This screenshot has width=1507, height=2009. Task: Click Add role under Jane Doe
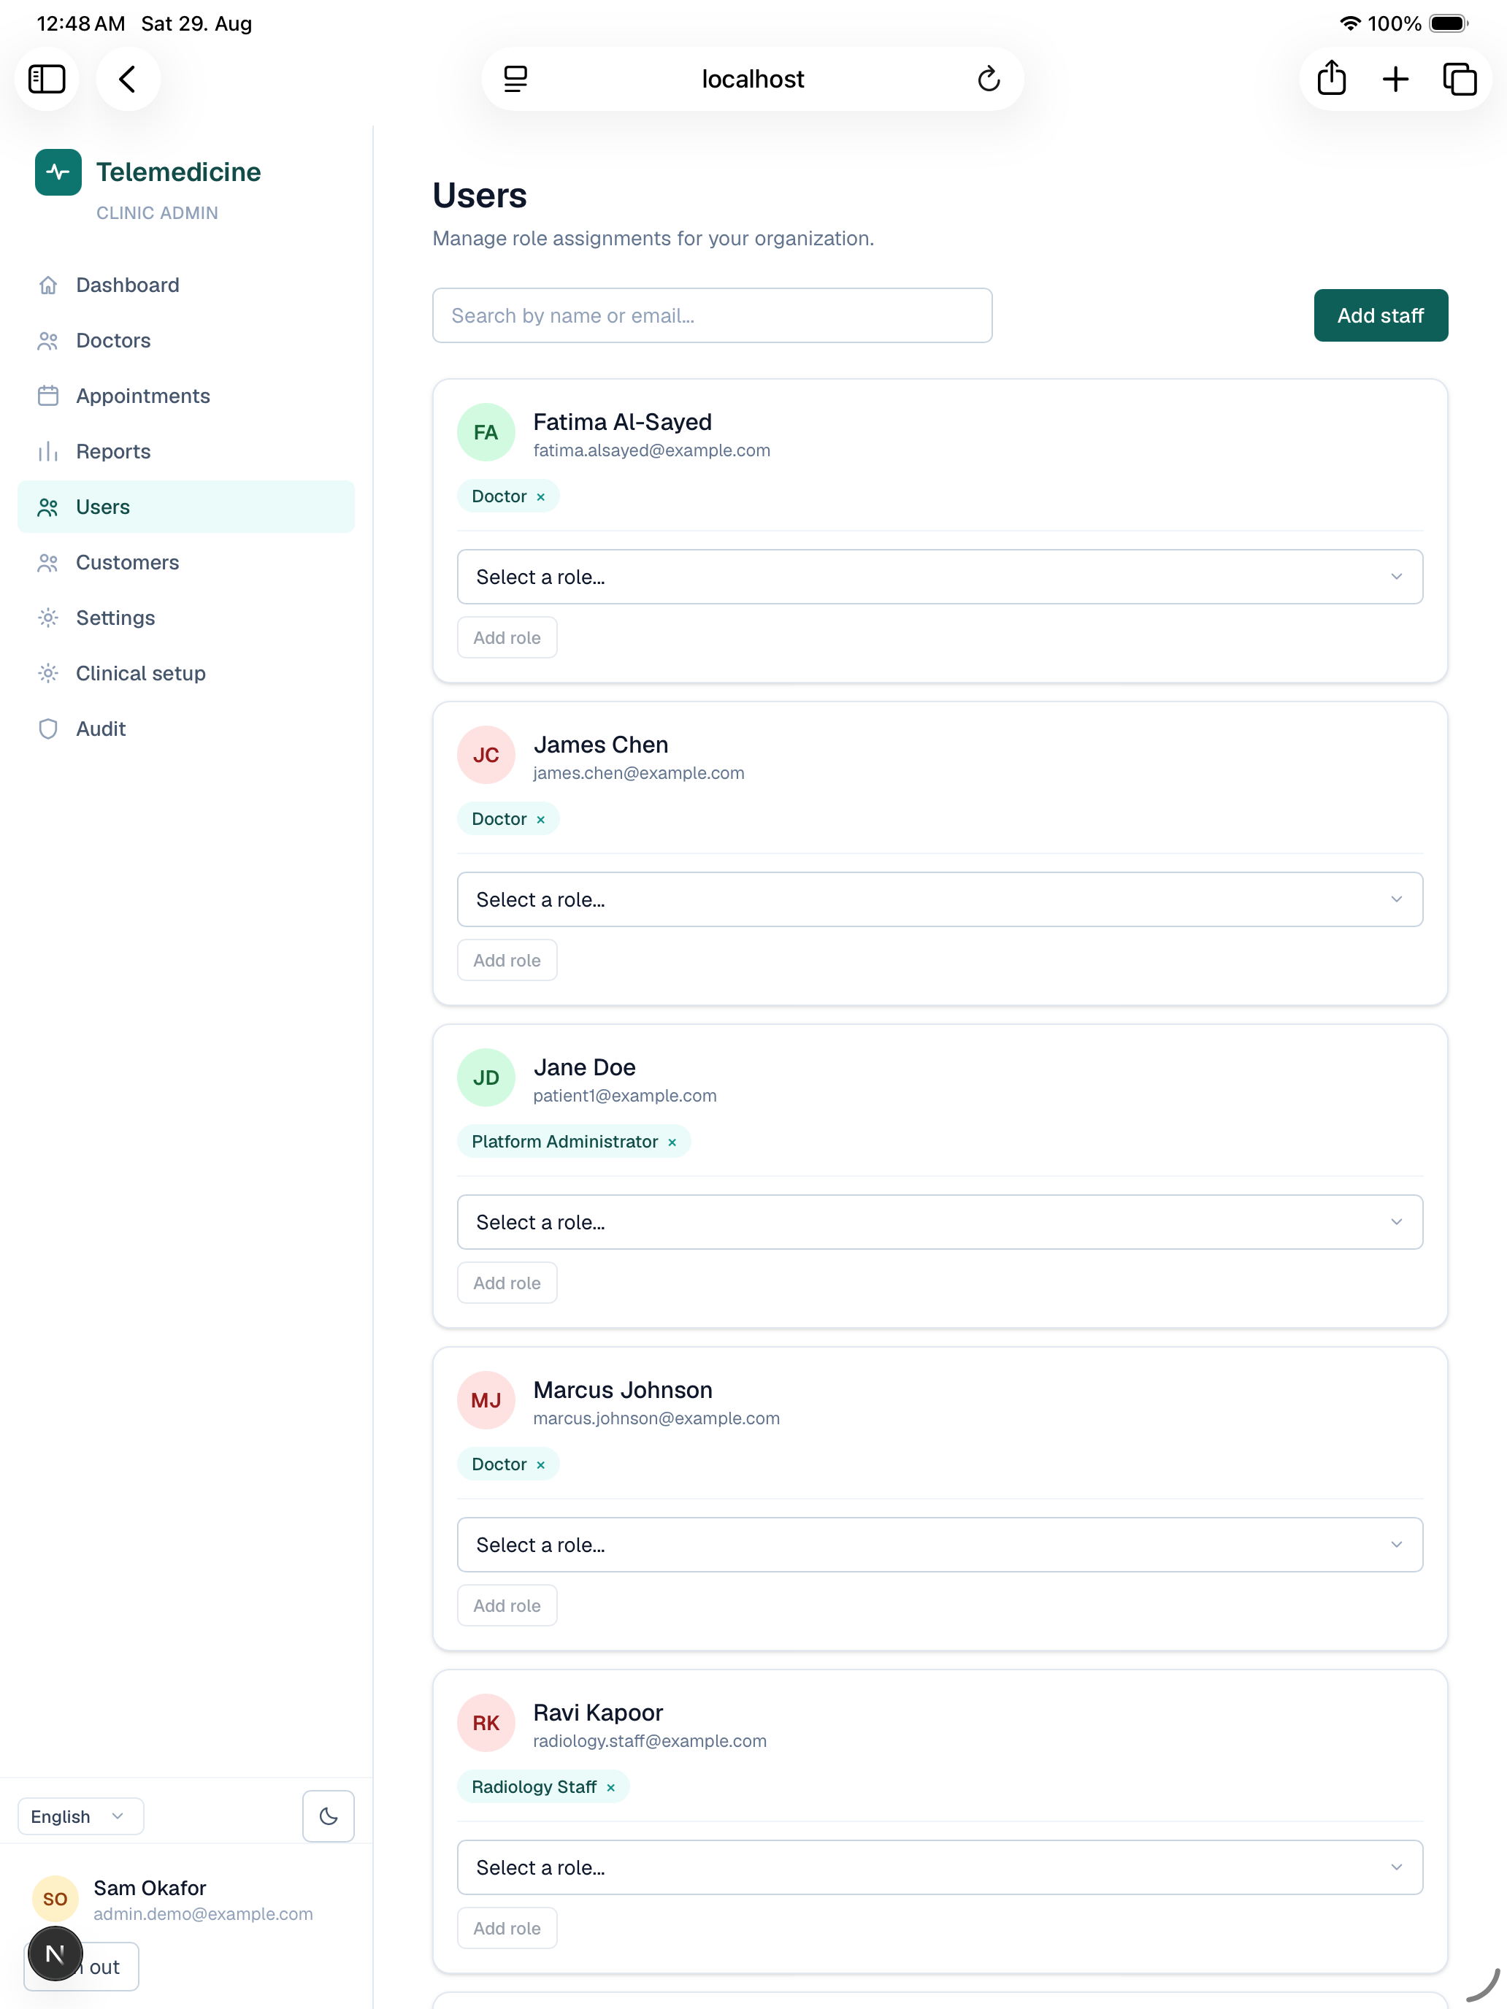[x=507, y=1283]
